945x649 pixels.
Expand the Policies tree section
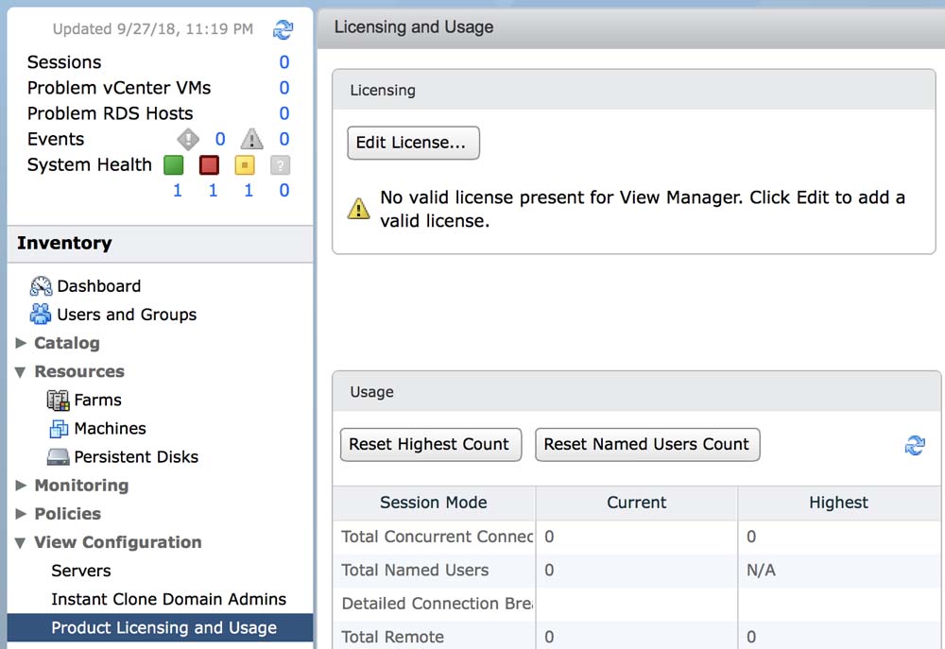click(x=22, y=514)
